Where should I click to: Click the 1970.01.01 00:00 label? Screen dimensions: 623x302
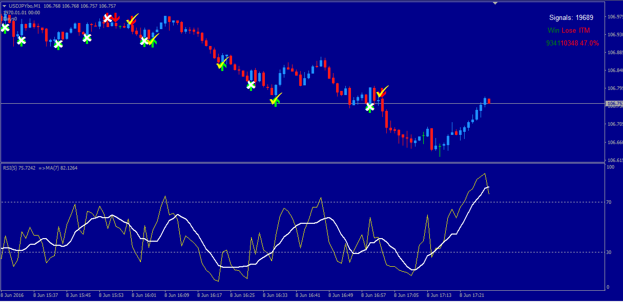[22, 12]
